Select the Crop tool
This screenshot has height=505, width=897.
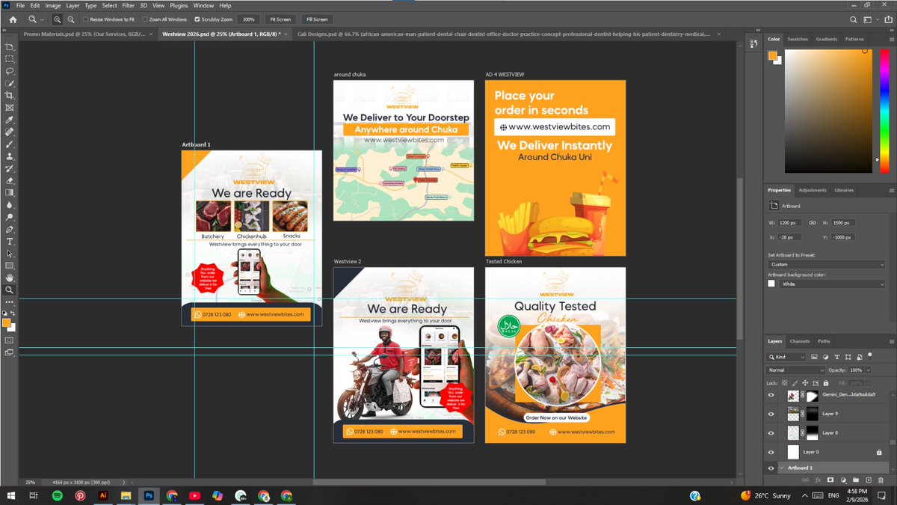click(10, 96)
